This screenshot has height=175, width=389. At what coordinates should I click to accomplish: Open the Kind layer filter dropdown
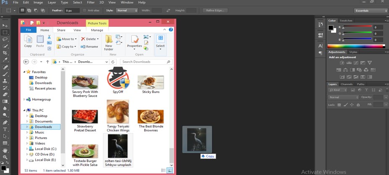338,90
